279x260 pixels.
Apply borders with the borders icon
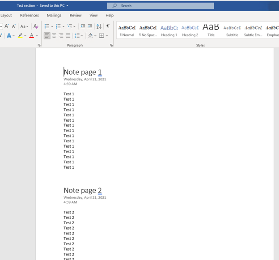pyautogui.click(x=101, y=36)
